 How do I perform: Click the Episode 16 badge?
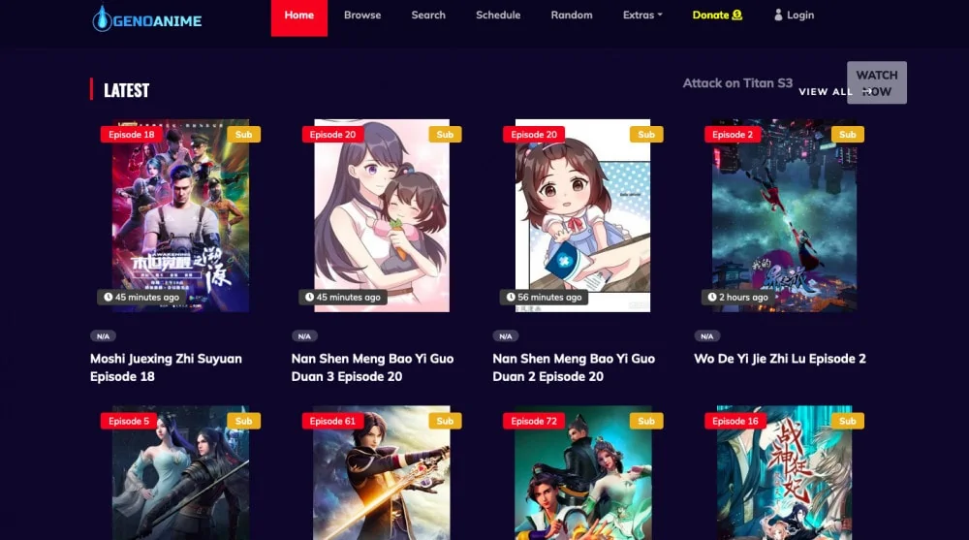click(x=735, y=421)
